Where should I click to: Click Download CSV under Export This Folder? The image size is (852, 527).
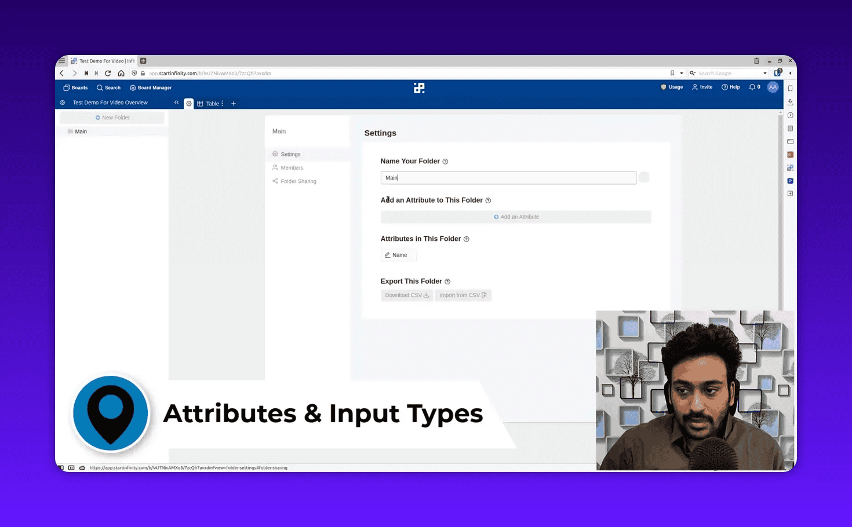pos(406,295)
